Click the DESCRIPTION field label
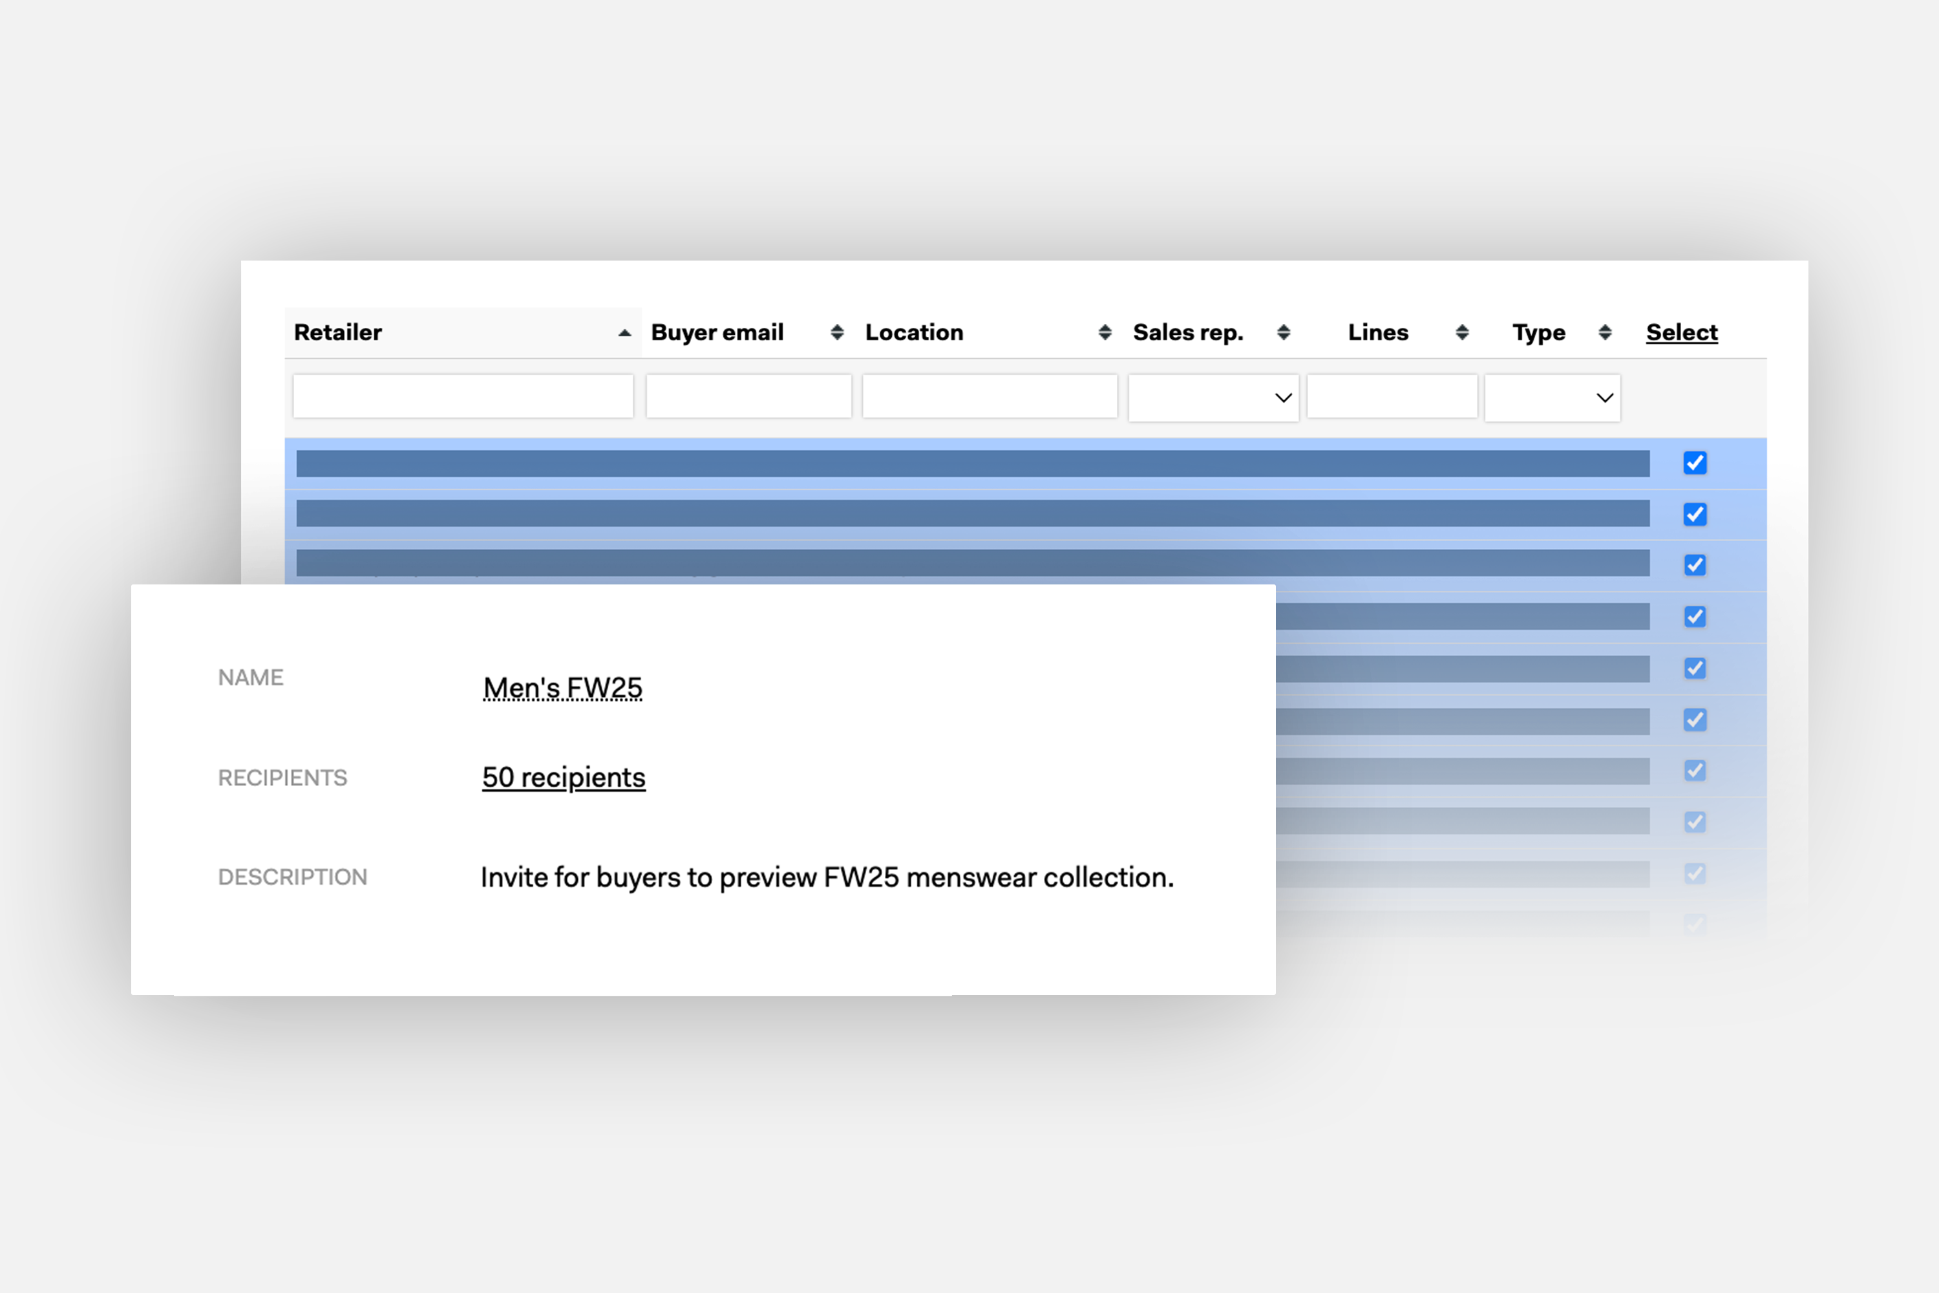 pos(293,877)
